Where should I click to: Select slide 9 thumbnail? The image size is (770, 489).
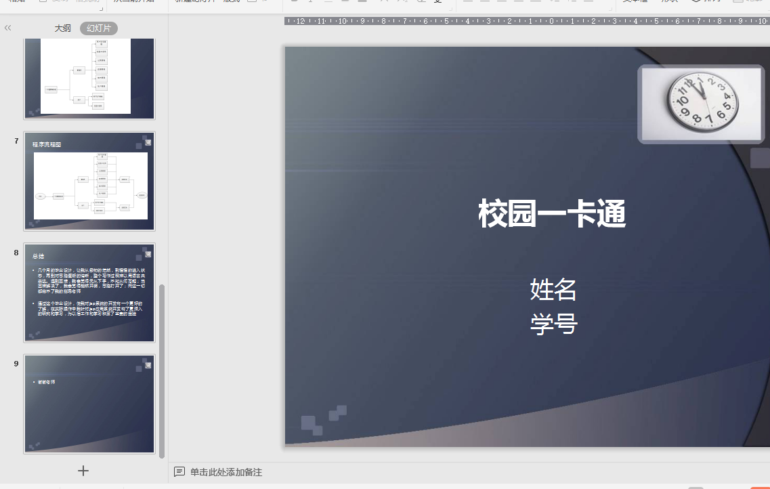pos(89,404)
